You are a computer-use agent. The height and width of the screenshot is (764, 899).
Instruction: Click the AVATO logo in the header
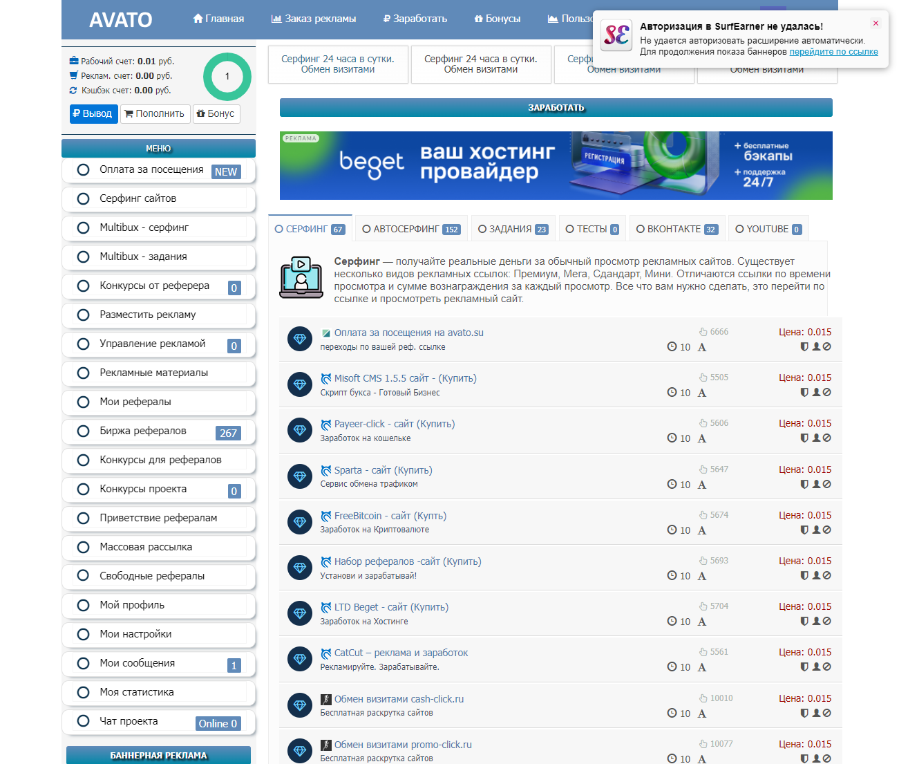[x=121, y=19]
